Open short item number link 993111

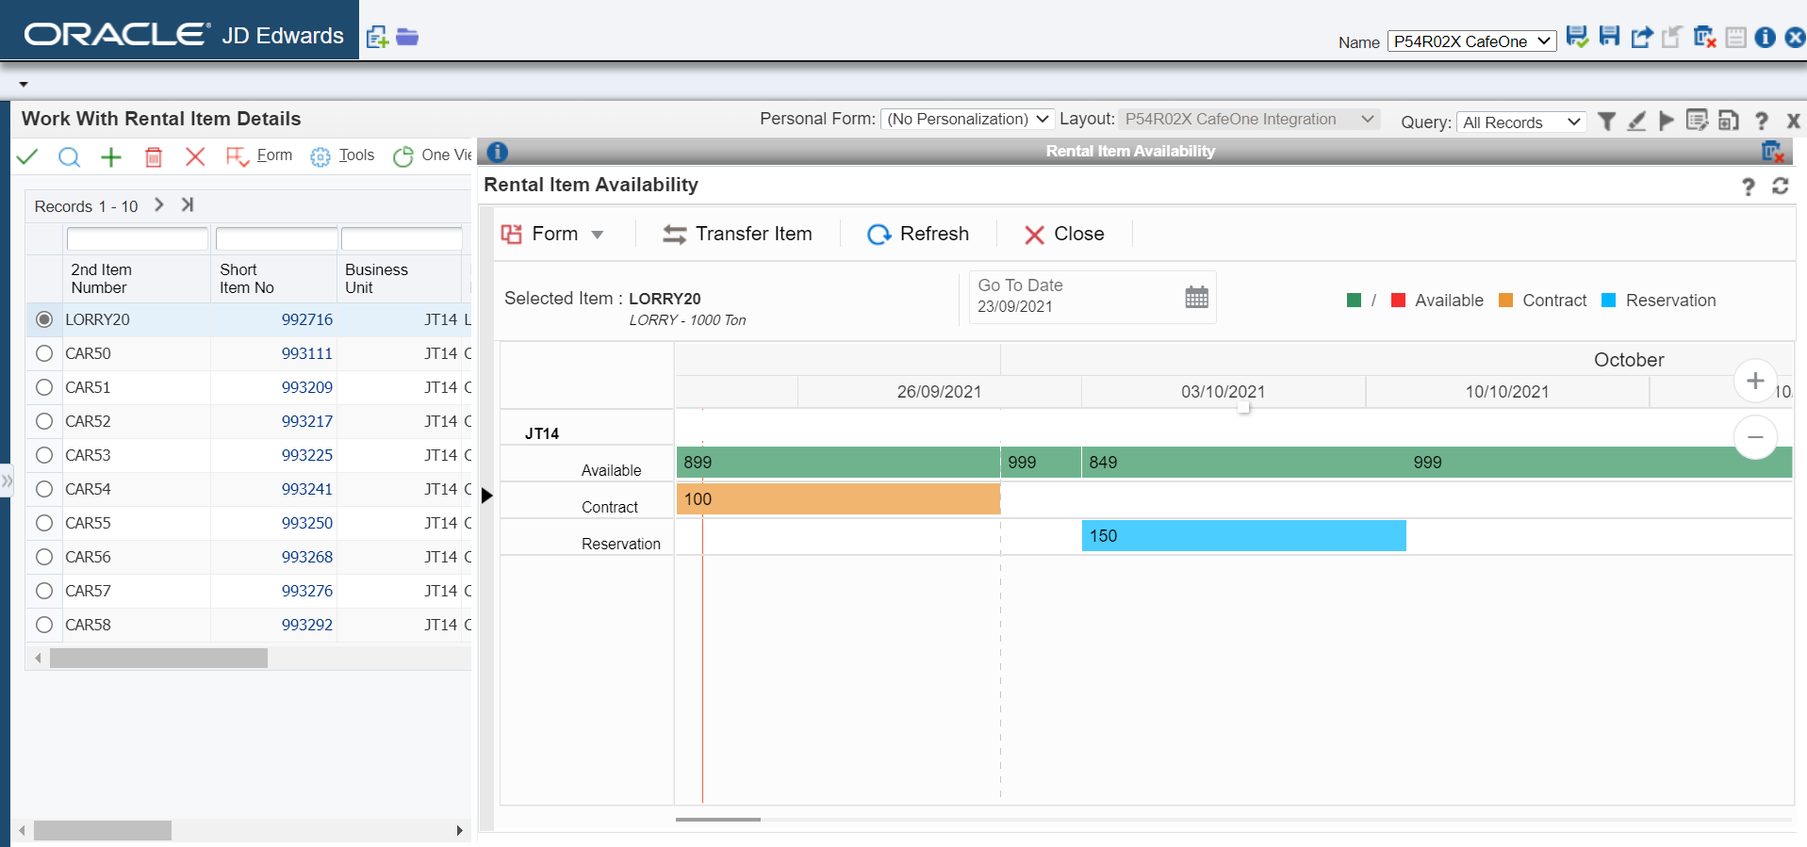click(x=307, y=353)
